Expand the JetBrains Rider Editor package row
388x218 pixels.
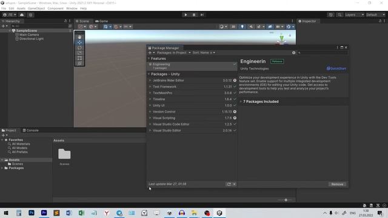[x=150, y=81]
